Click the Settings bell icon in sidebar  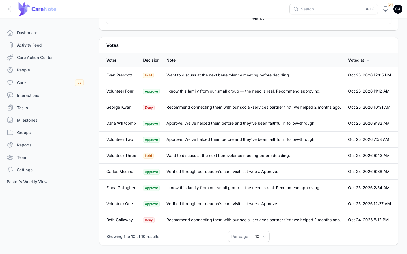10,170
